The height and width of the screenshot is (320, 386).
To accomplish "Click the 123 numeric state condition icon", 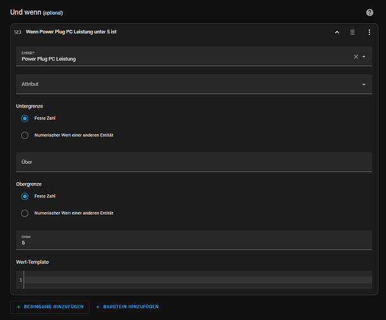I will (17, 32).
